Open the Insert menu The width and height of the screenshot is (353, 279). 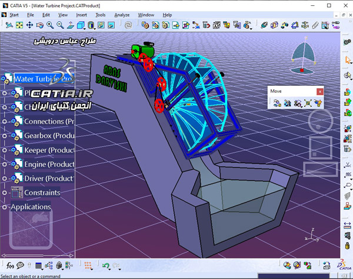(x=81, y=15)
